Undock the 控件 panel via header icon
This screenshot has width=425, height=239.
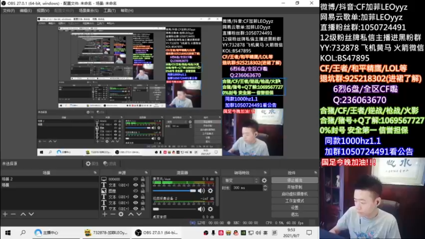tap(316, 173)
